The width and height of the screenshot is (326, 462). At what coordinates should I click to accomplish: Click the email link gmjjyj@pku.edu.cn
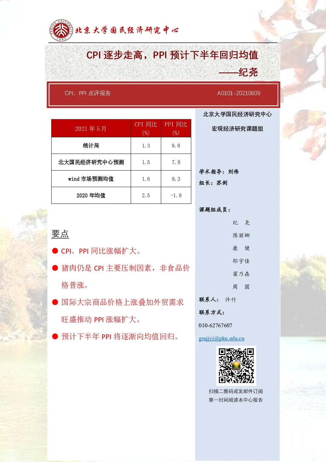[221, 339]
